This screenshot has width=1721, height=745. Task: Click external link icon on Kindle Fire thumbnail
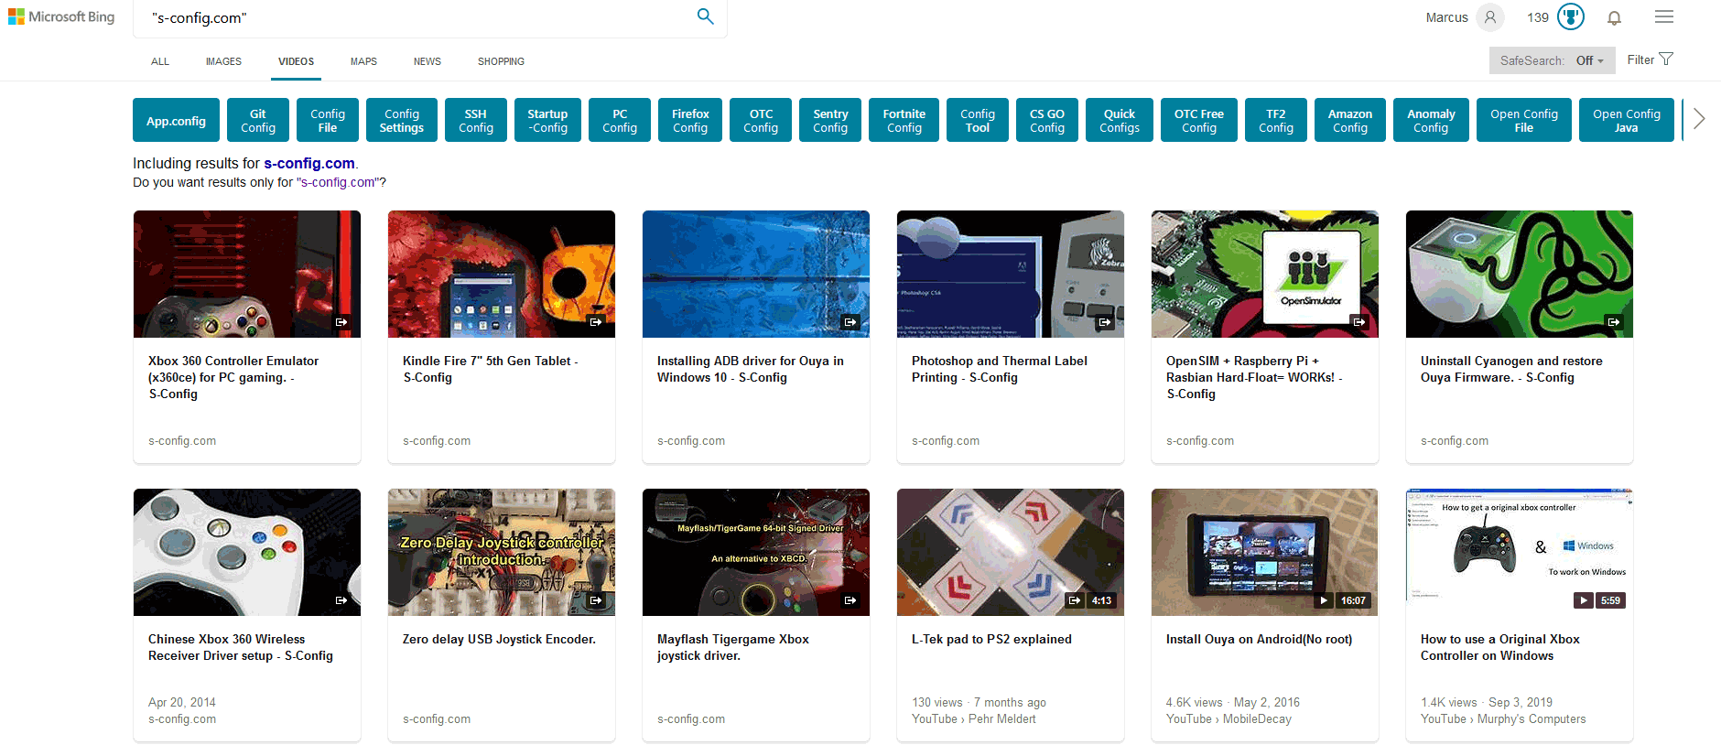[596, 322]
